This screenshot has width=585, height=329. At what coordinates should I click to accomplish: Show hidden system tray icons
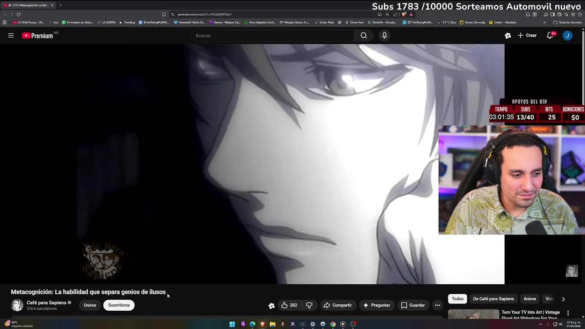[541, 324]
